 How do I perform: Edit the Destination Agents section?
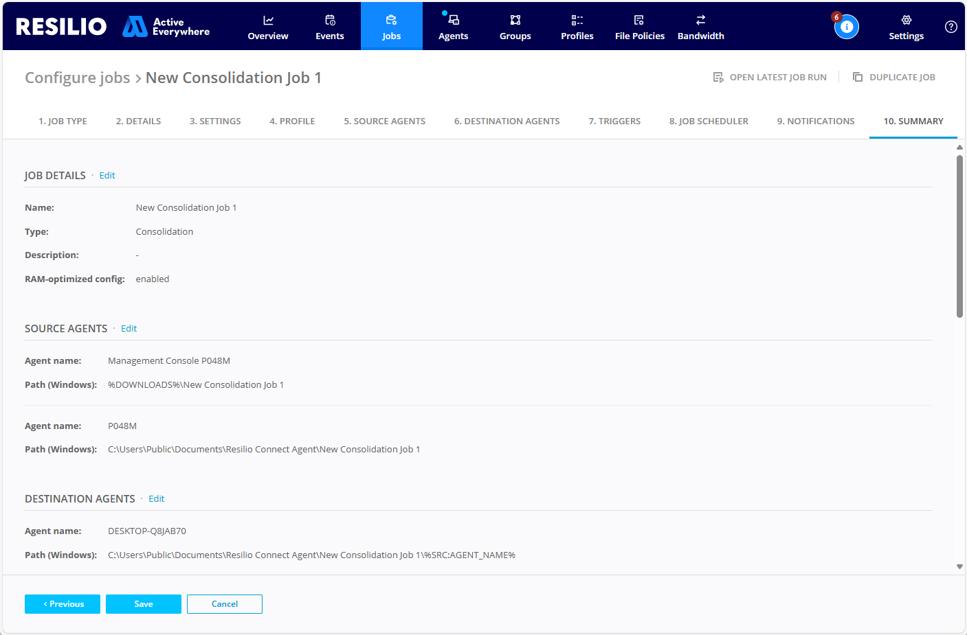pyautogui.click(x=156, y=498)
